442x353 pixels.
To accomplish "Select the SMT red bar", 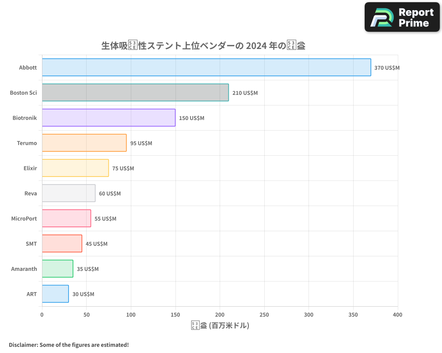I will (x=61, y=244).
